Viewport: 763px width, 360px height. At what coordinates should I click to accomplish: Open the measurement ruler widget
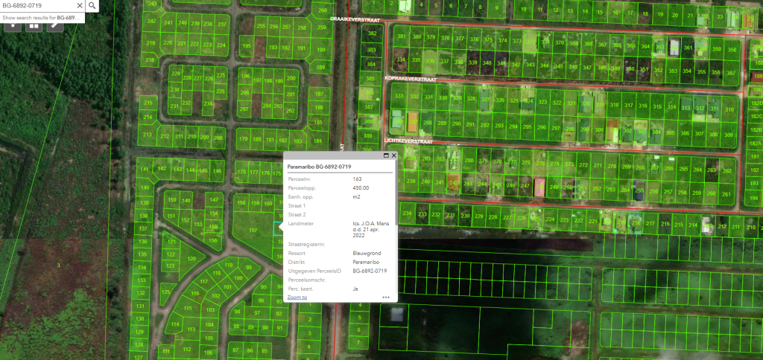[x=54, y=25]
